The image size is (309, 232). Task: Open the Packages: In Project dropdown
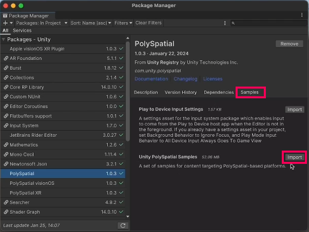[x=41, y=23]
